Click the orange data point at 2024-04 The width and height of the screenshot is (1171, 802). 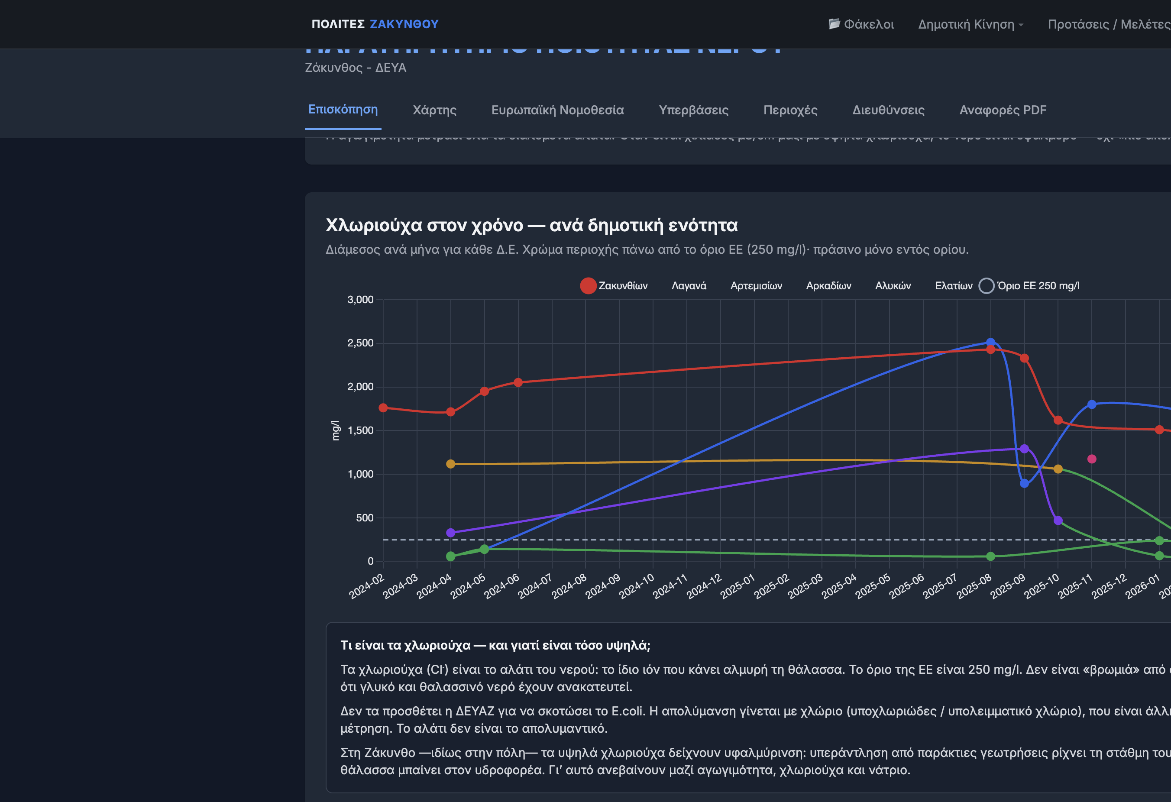450,464
